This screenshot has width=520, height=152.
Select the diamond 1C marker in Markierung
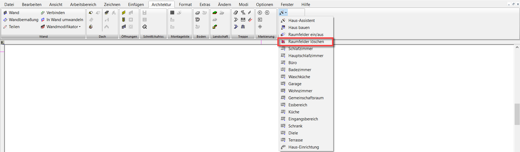[x=260, y=27]
